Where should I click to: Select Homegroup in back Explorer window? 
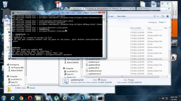14,65
